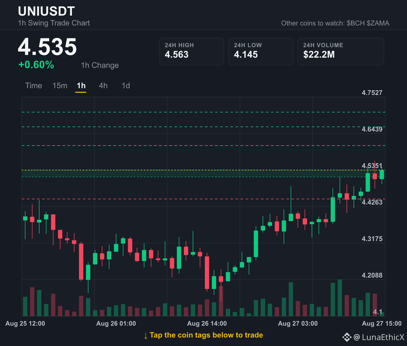The width and height of the screenshot is (407, 346).
Task: Open the $ZAMA coin tag
Action: coord(378,23)
